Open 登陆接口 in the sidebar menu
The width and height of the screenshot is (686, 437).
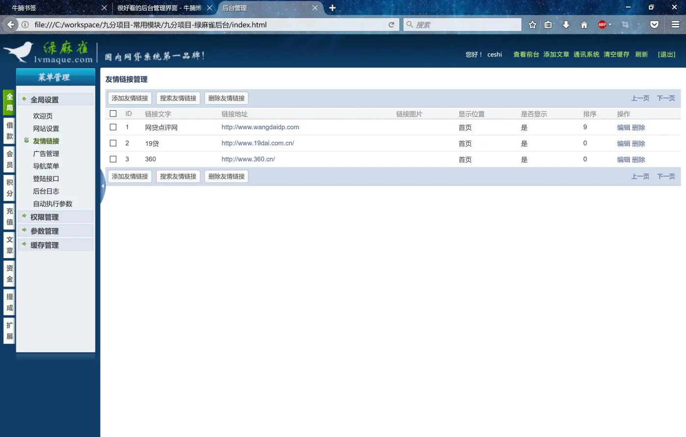click(x=46, y=179)
